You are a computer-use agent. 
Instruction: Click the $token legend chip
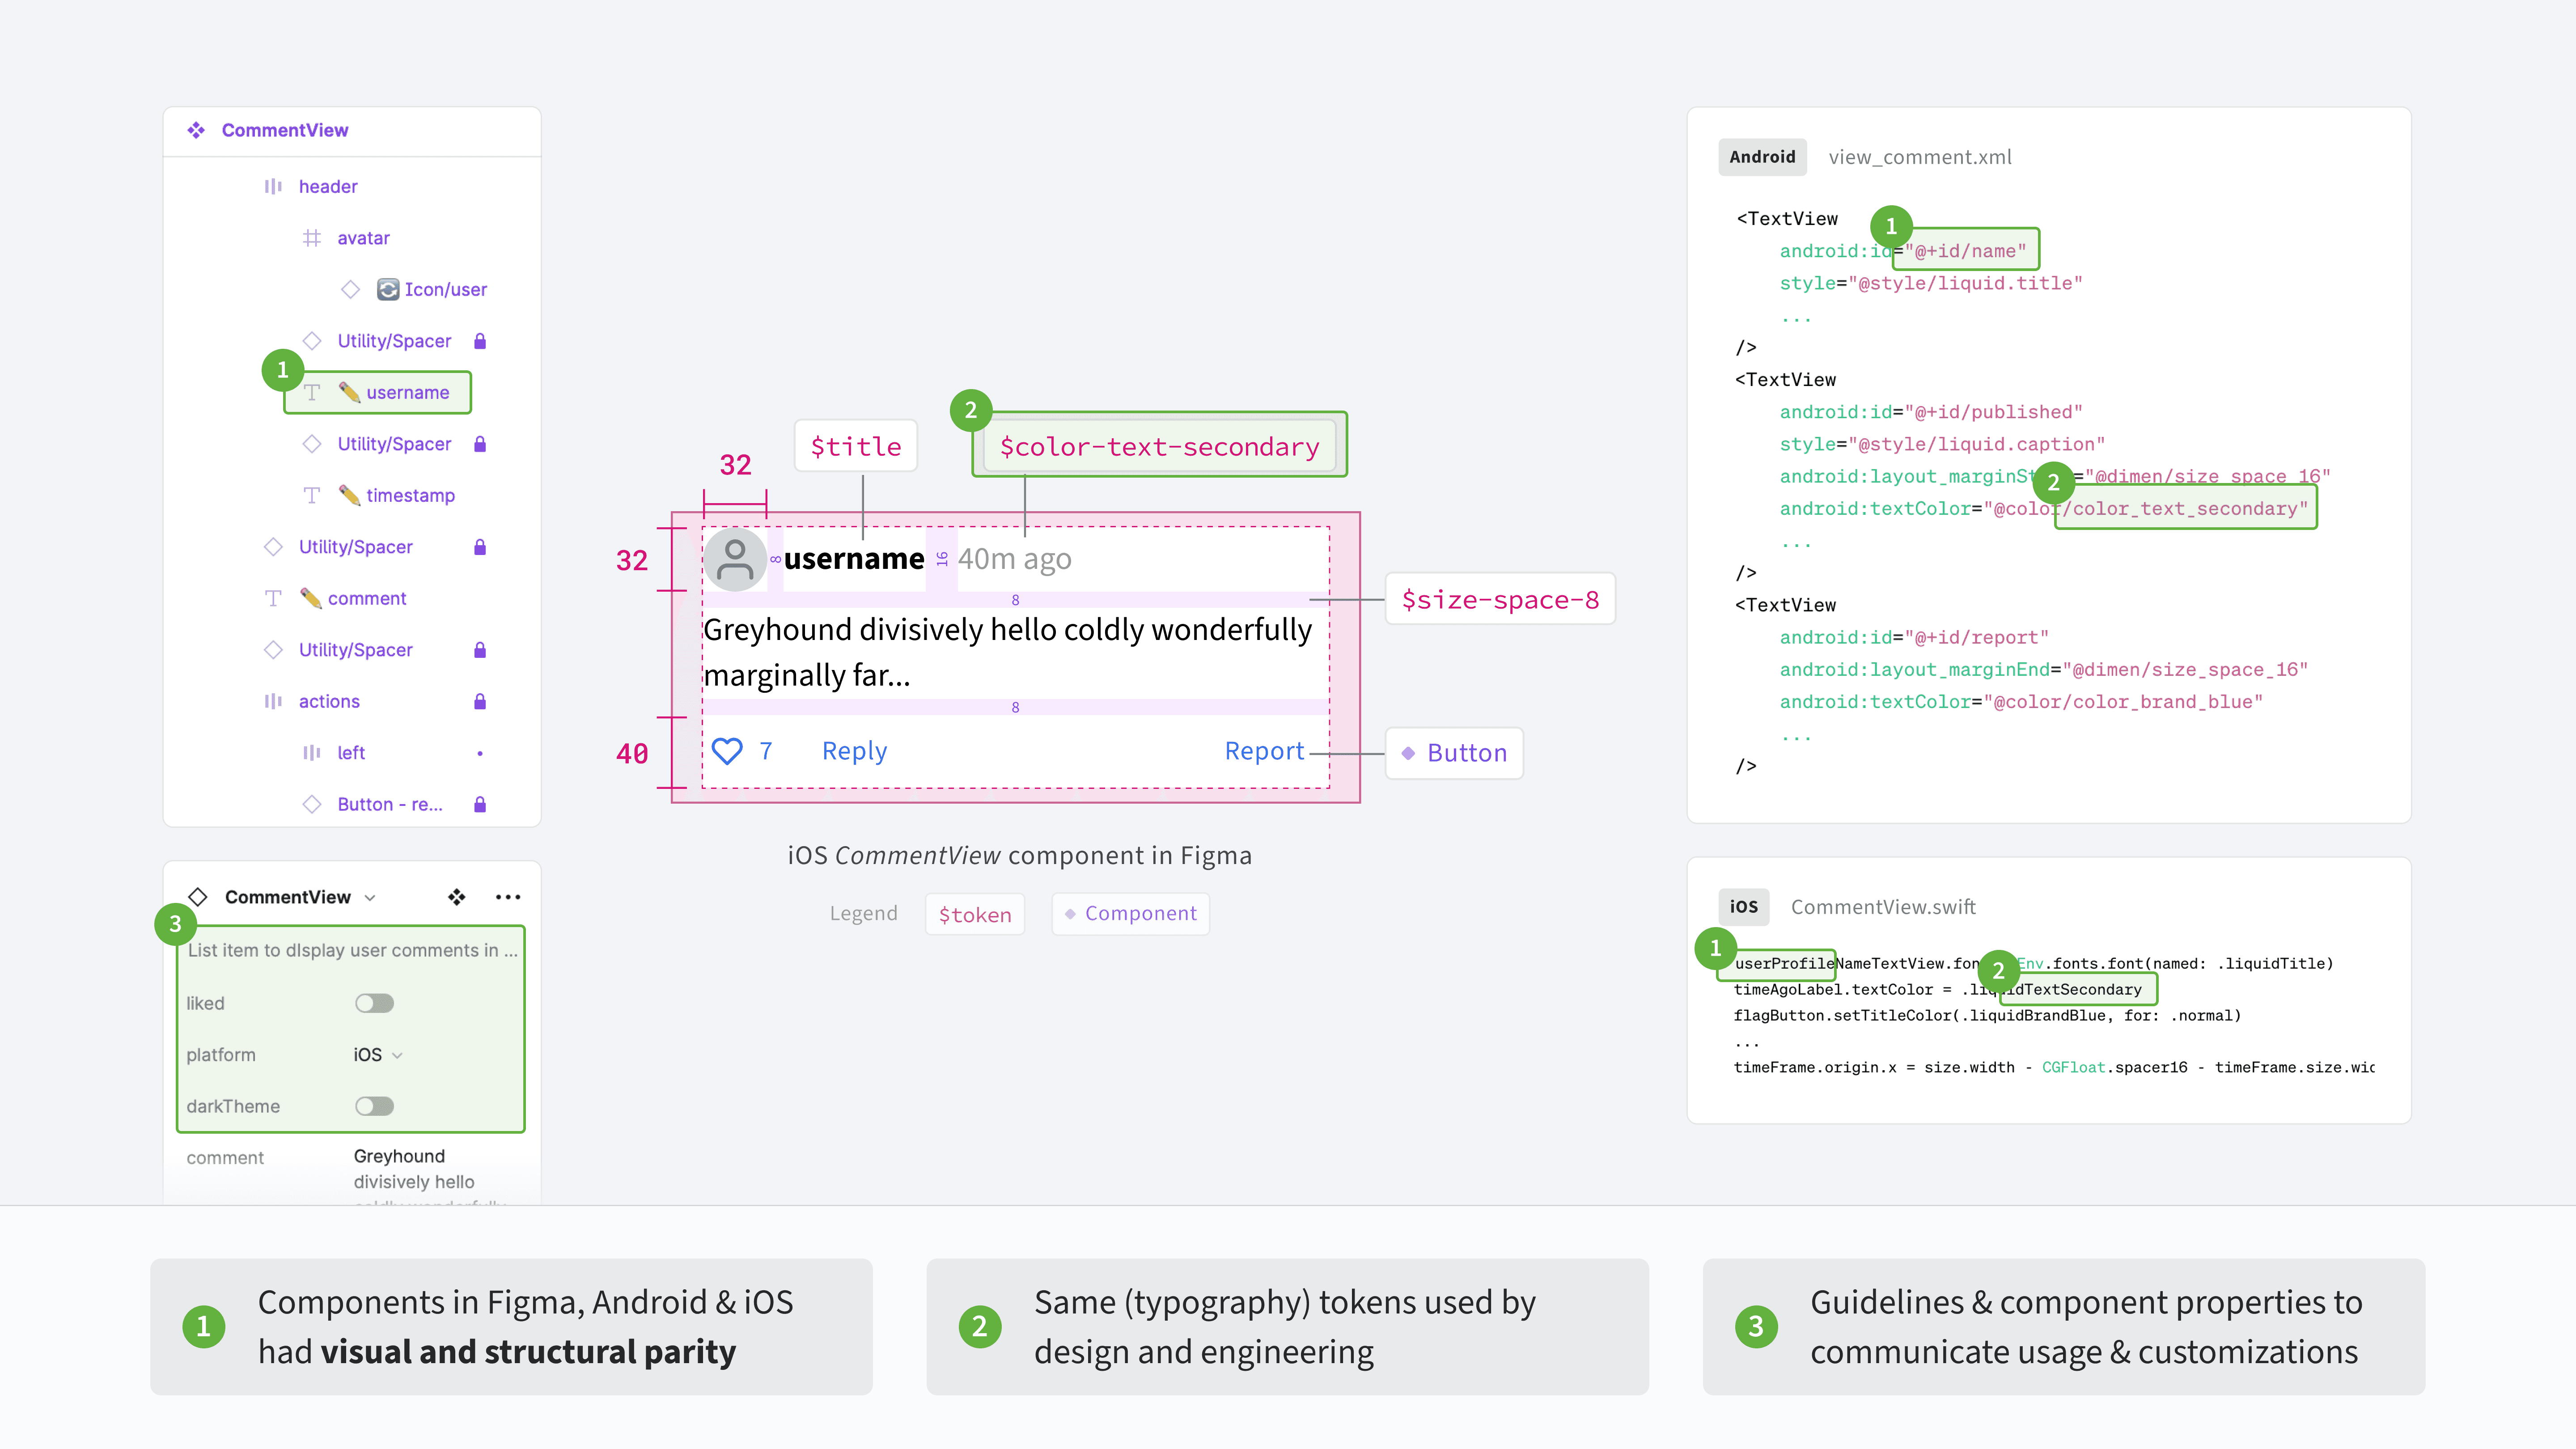pyautogui.click(x=975, y=914)
